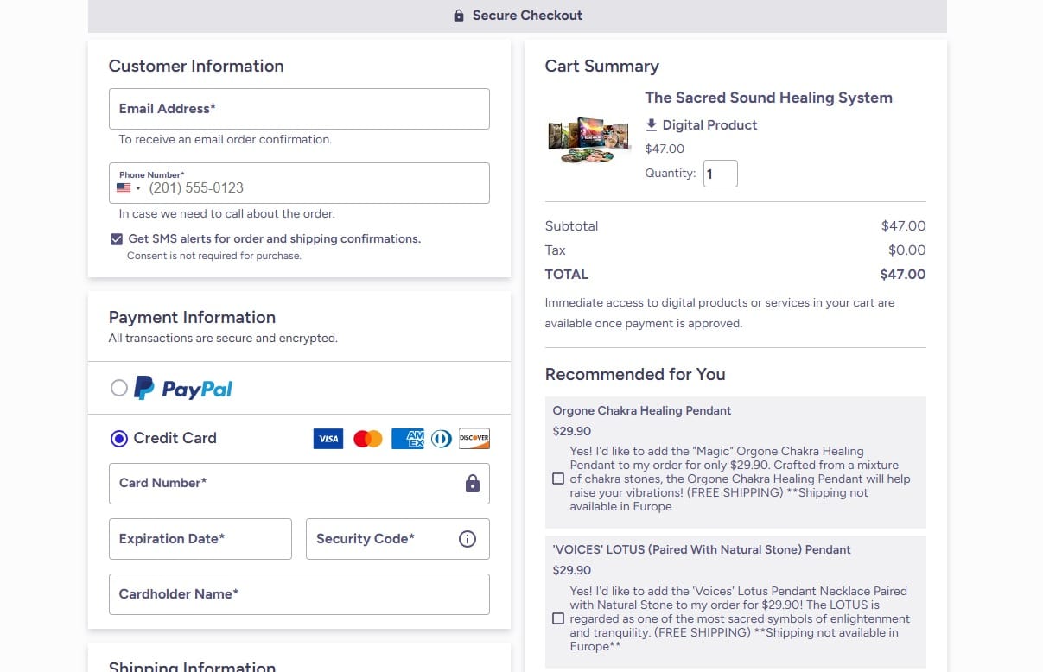1043x672 pixels.
Task: Click the Orgone Chakra Healing Pendant title
Action: pos(642,411)
